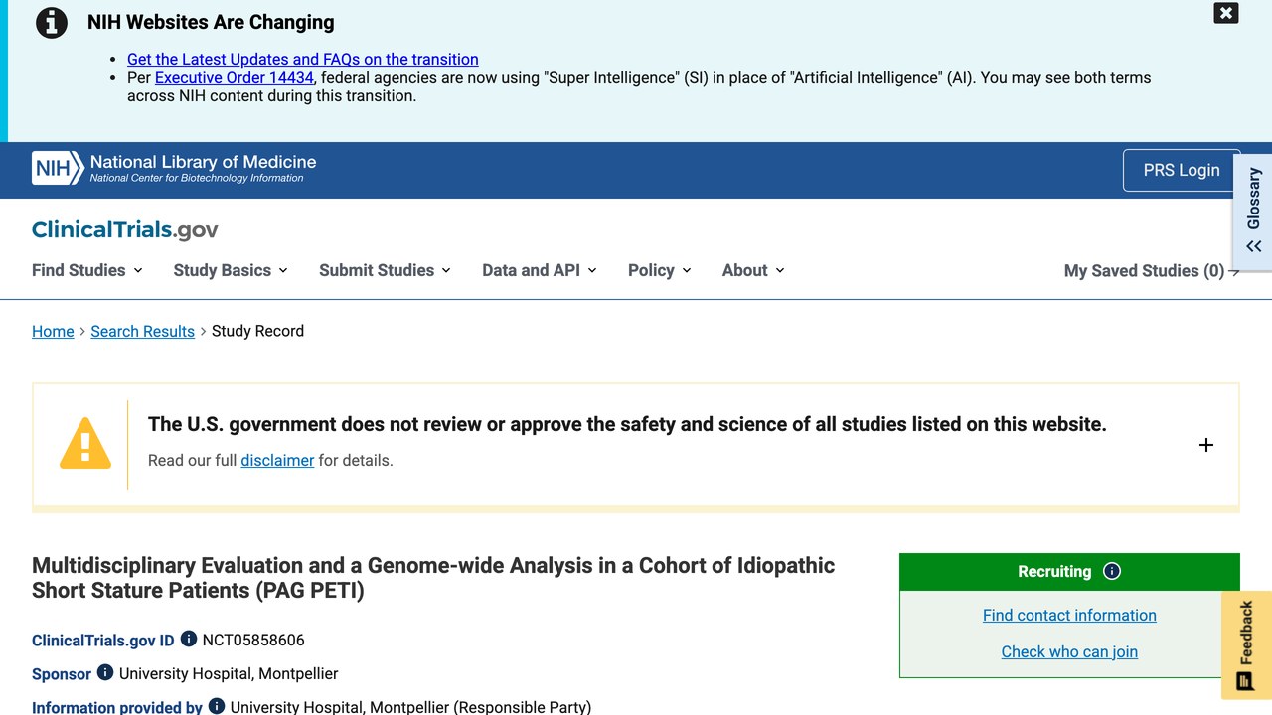
Task: Open the Policy menu
Action: (660, 270)
